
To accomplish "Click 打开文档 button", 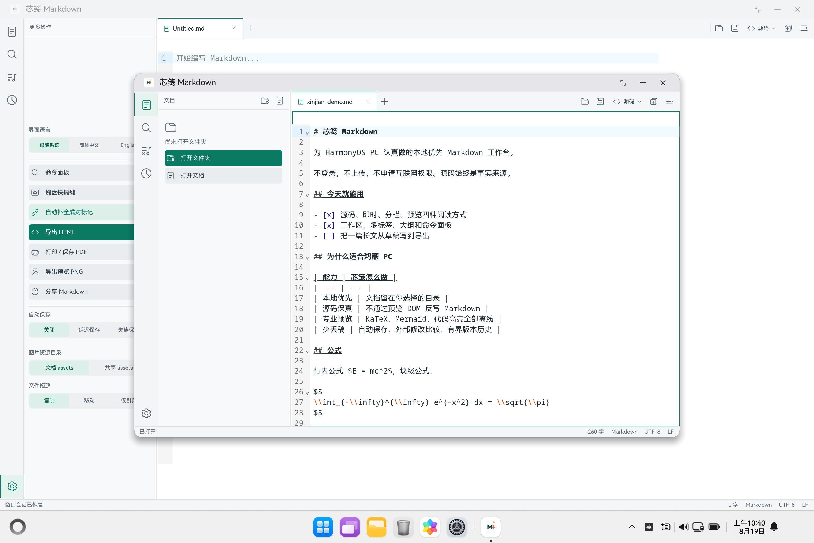I will coord(224,175).
